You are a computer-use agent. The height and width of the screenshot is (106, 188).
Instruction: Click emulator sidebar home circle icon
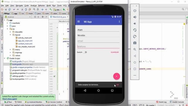coord(135,62)
